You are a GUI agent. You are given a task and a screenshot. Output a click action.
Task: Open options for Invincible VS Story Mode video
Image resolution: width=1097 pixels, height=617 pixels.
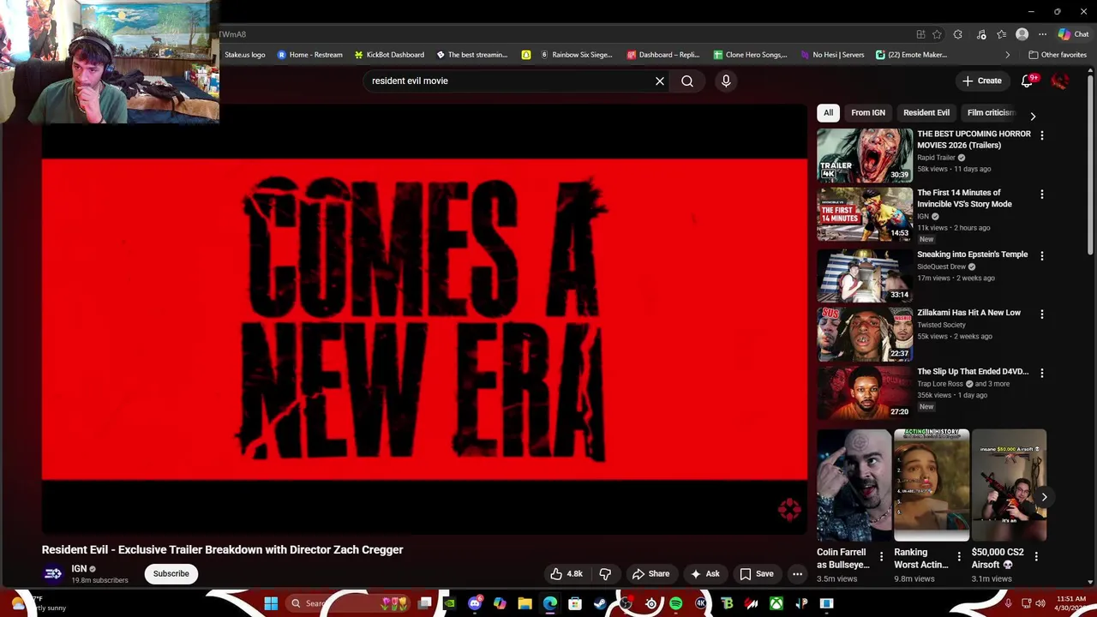pyautogui.click(x=1042, y=195)
